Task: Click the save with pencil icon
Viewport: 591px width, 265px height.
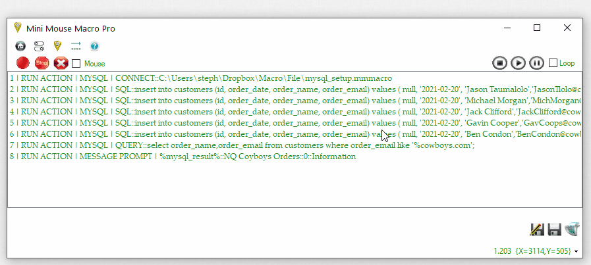Action: click(x=536, y=229)
